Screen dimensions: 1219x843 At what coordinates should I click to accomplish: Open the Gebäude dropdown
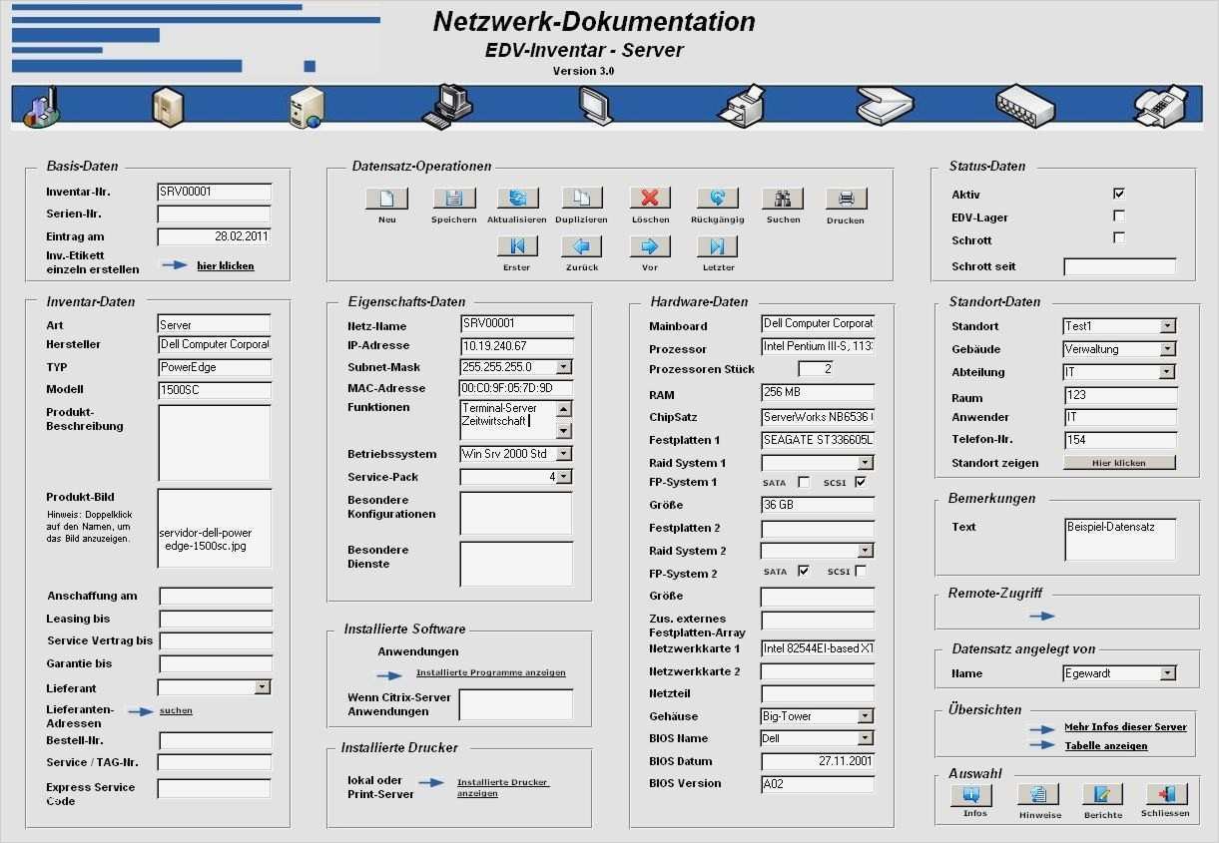(x=1167, y=349)
